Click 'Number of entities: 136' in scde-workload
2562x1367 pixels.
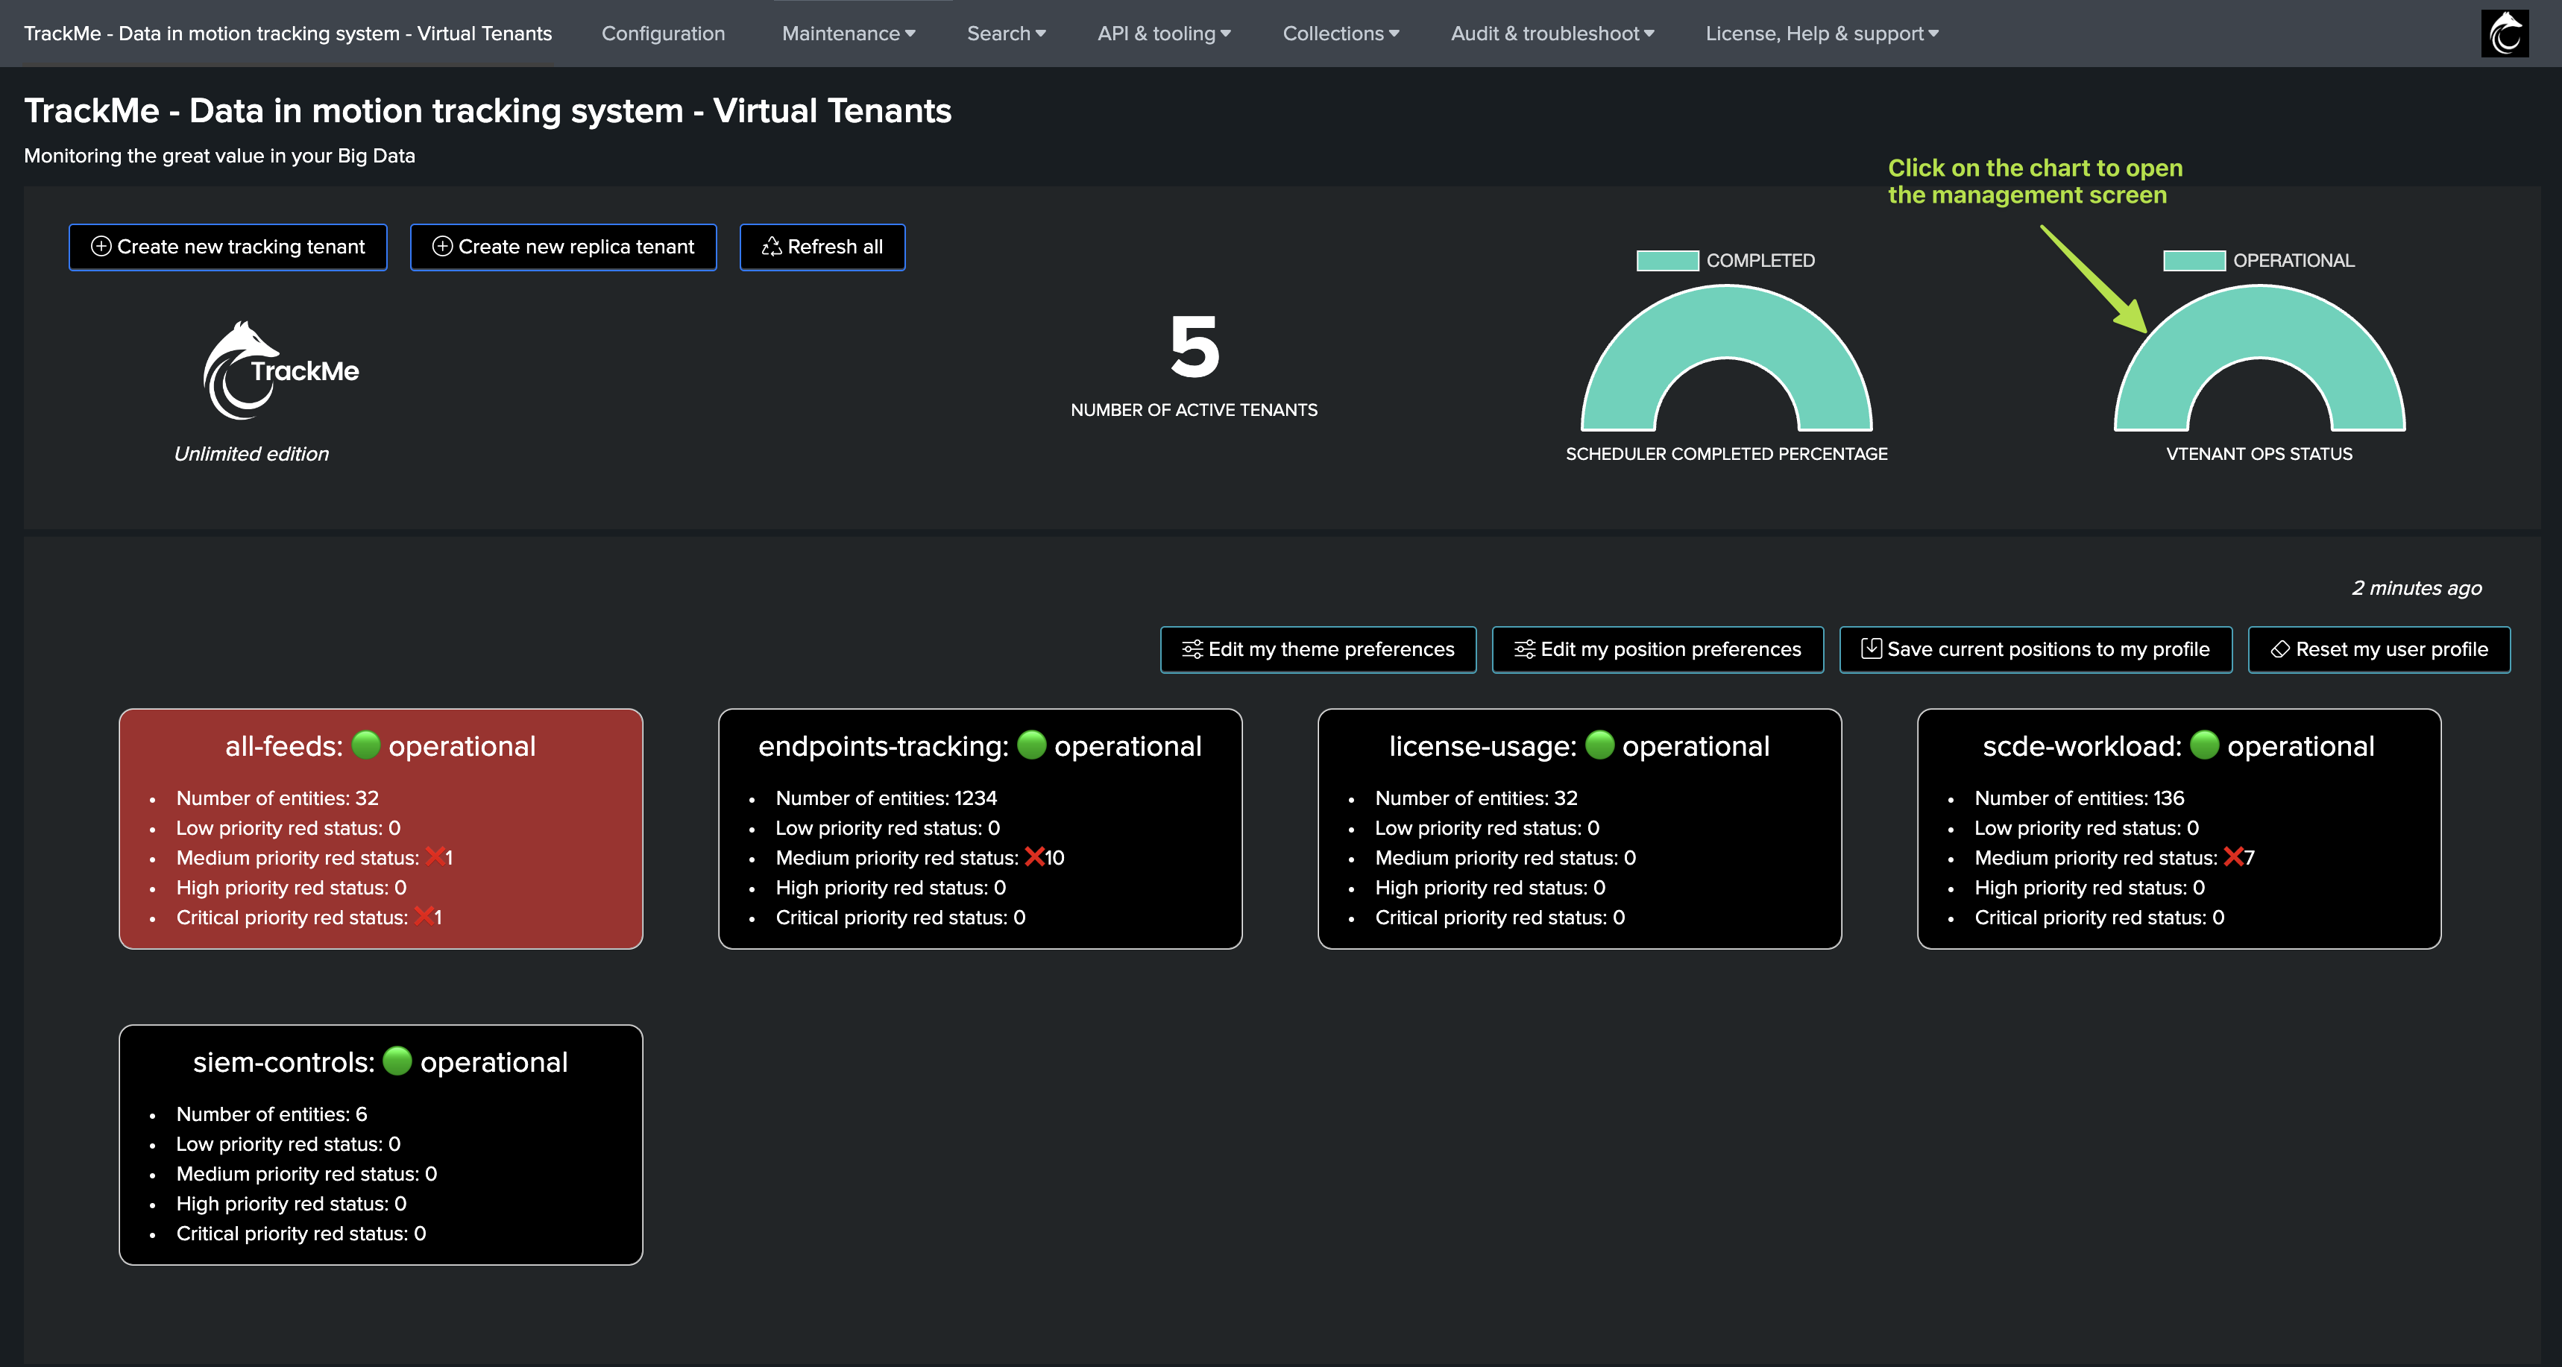click(x=2080, y=798)
